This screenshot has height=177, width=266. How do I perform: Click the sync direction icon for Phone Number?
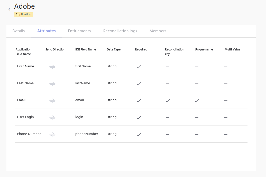52,134
